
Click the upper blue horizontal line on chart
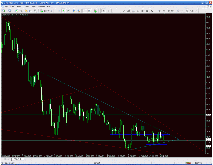coord(140,135)
